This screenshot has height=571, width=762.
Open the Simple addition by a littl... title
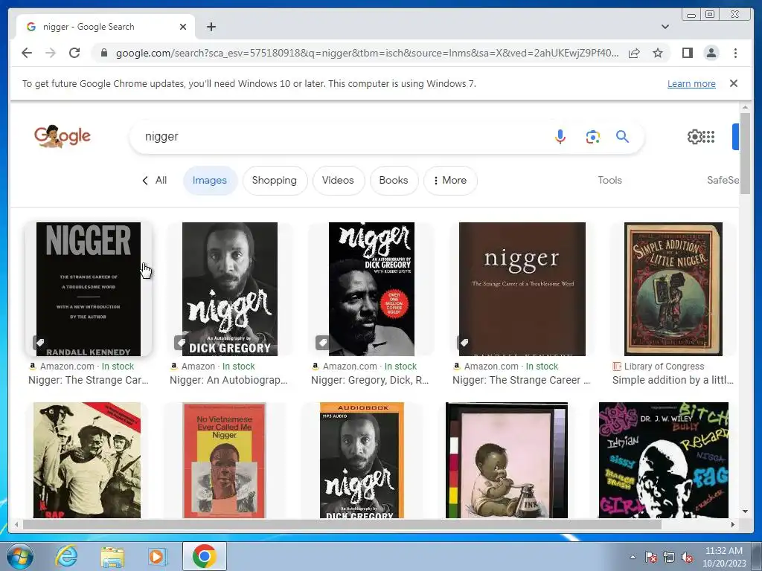673,380
